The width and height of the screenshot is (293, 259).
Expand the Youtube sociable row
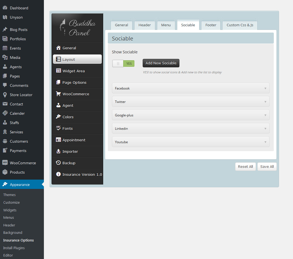click(191, 142)
